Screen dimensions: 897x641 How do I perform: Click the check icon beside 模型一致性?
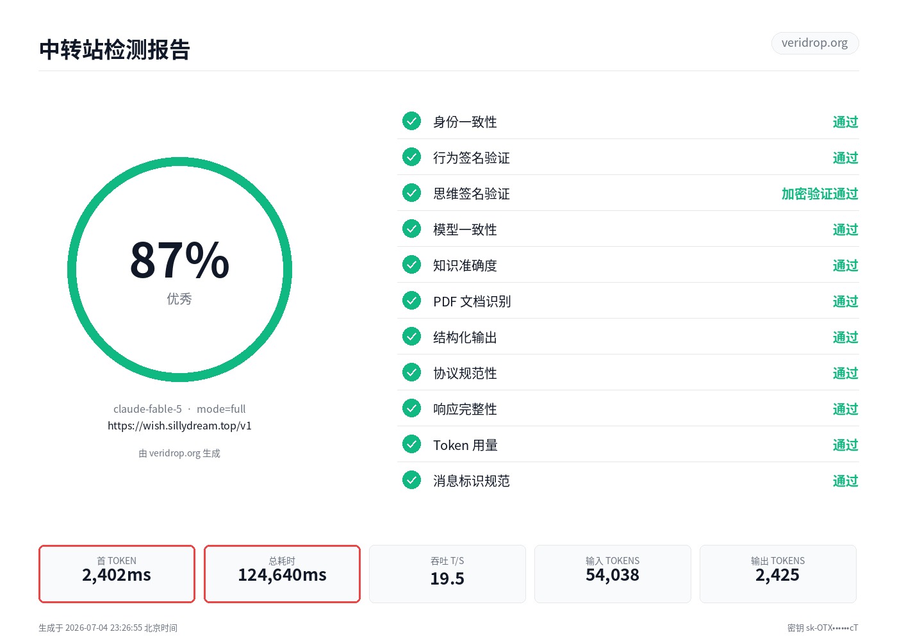click(411, 229)
